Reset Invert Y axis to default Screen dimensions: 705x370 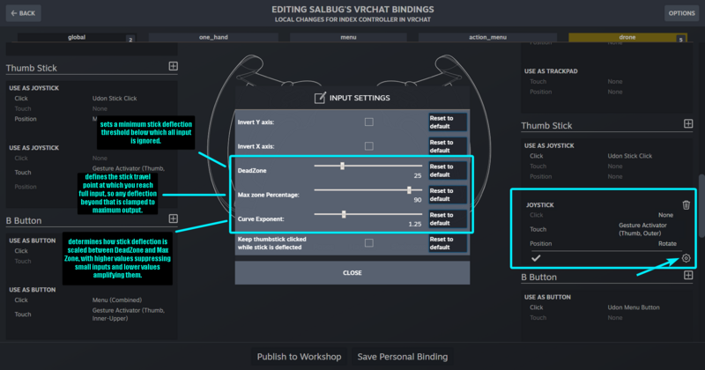pos(448,122)
